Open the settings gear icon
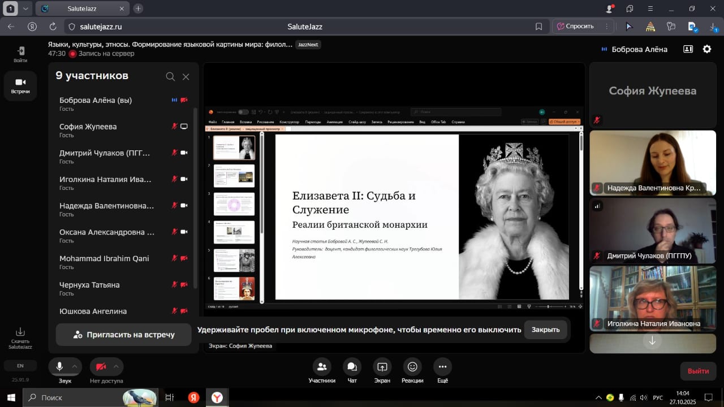This screenshot has height=407, width=724. pos(707,49)
